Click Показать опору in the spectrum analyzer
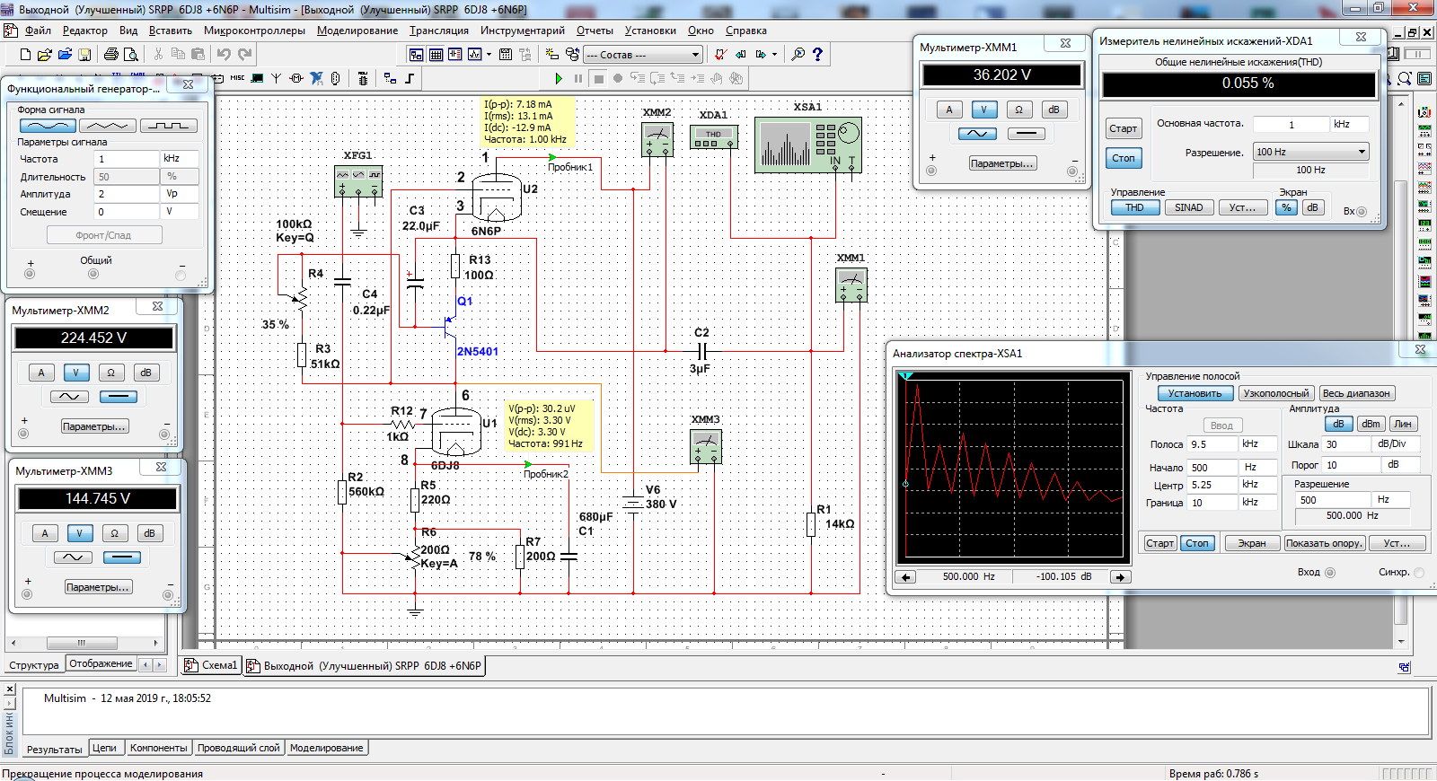 (1325, 543)
